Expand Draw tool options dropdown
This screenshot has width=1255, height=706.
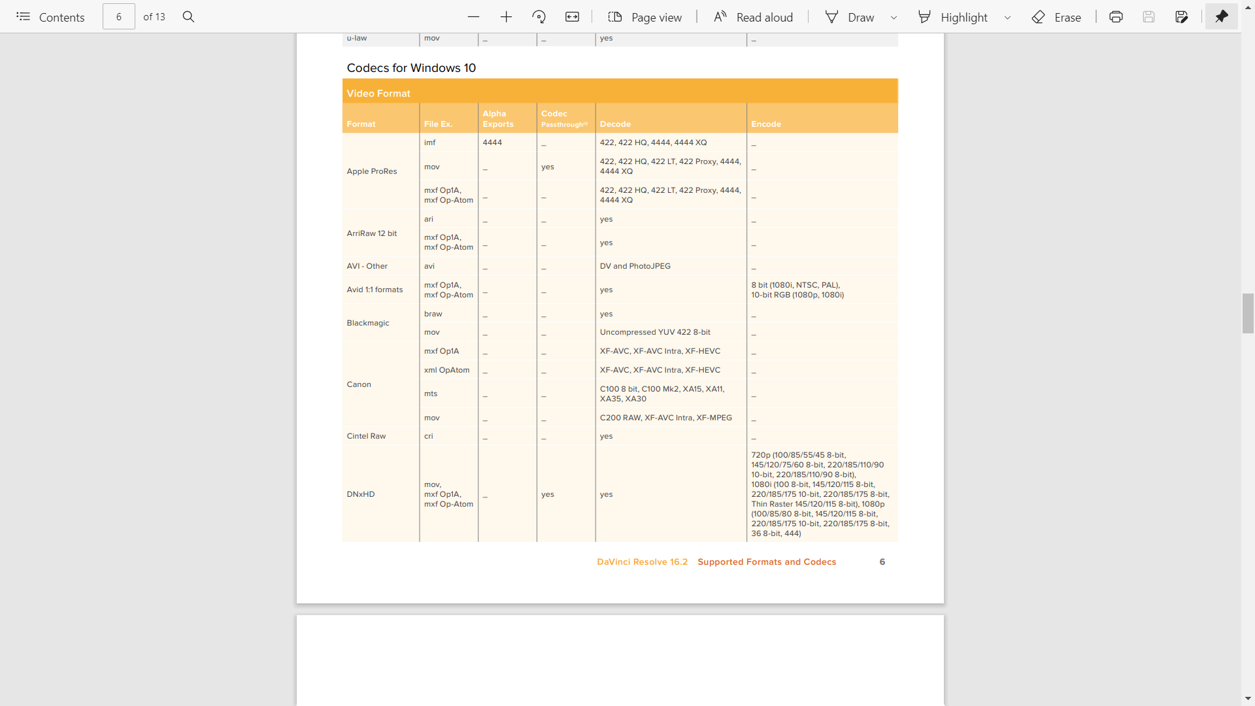tap(894, 18)
